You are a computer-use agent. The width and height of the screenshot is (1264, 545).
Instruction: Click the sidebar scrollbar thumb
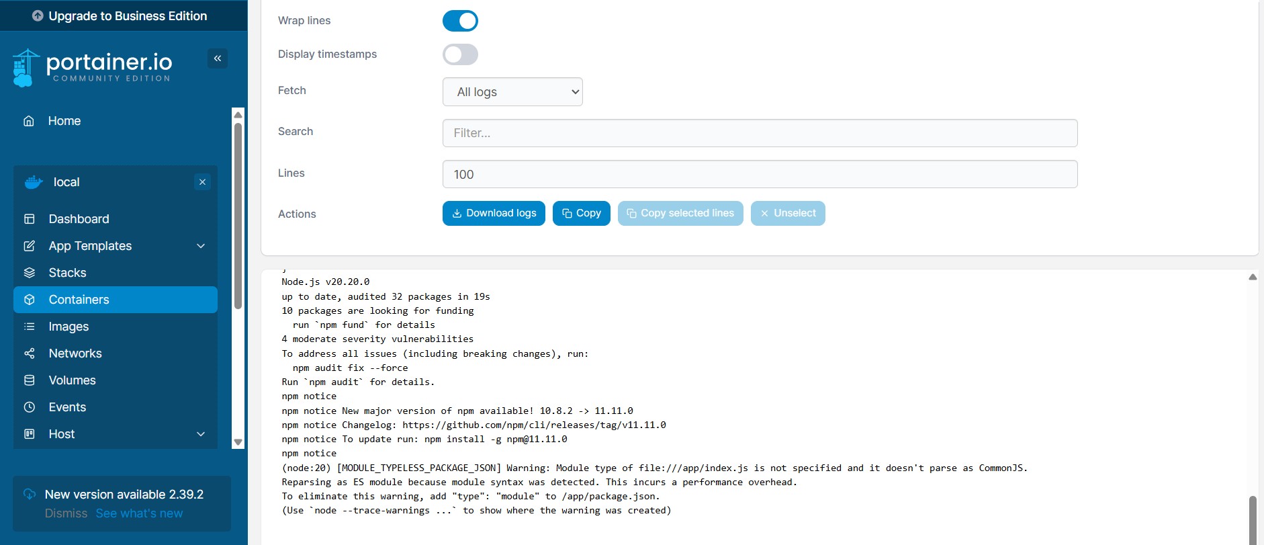tap(238, 216)
